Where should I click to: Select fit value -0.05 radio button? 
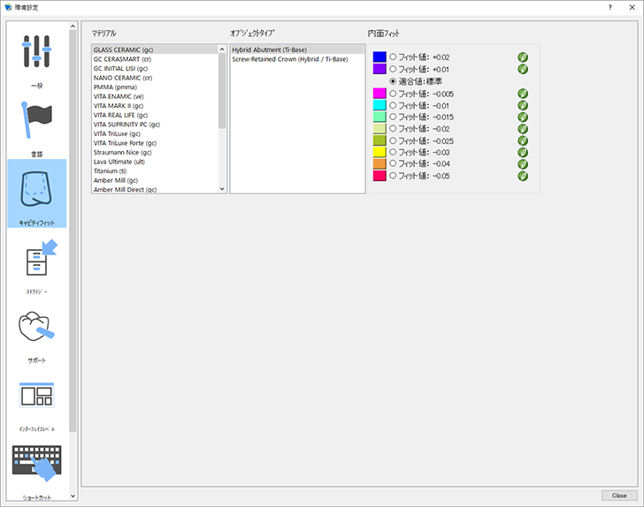point(393,176)
